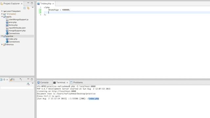
Task: Close the index.php editor tab
Action: point(53,4)
